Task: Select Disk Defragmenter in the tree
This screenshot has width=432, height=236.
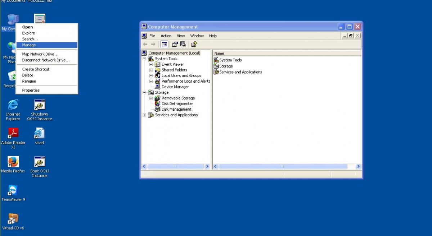Action: pyautogui.click(x=177, y=104)
